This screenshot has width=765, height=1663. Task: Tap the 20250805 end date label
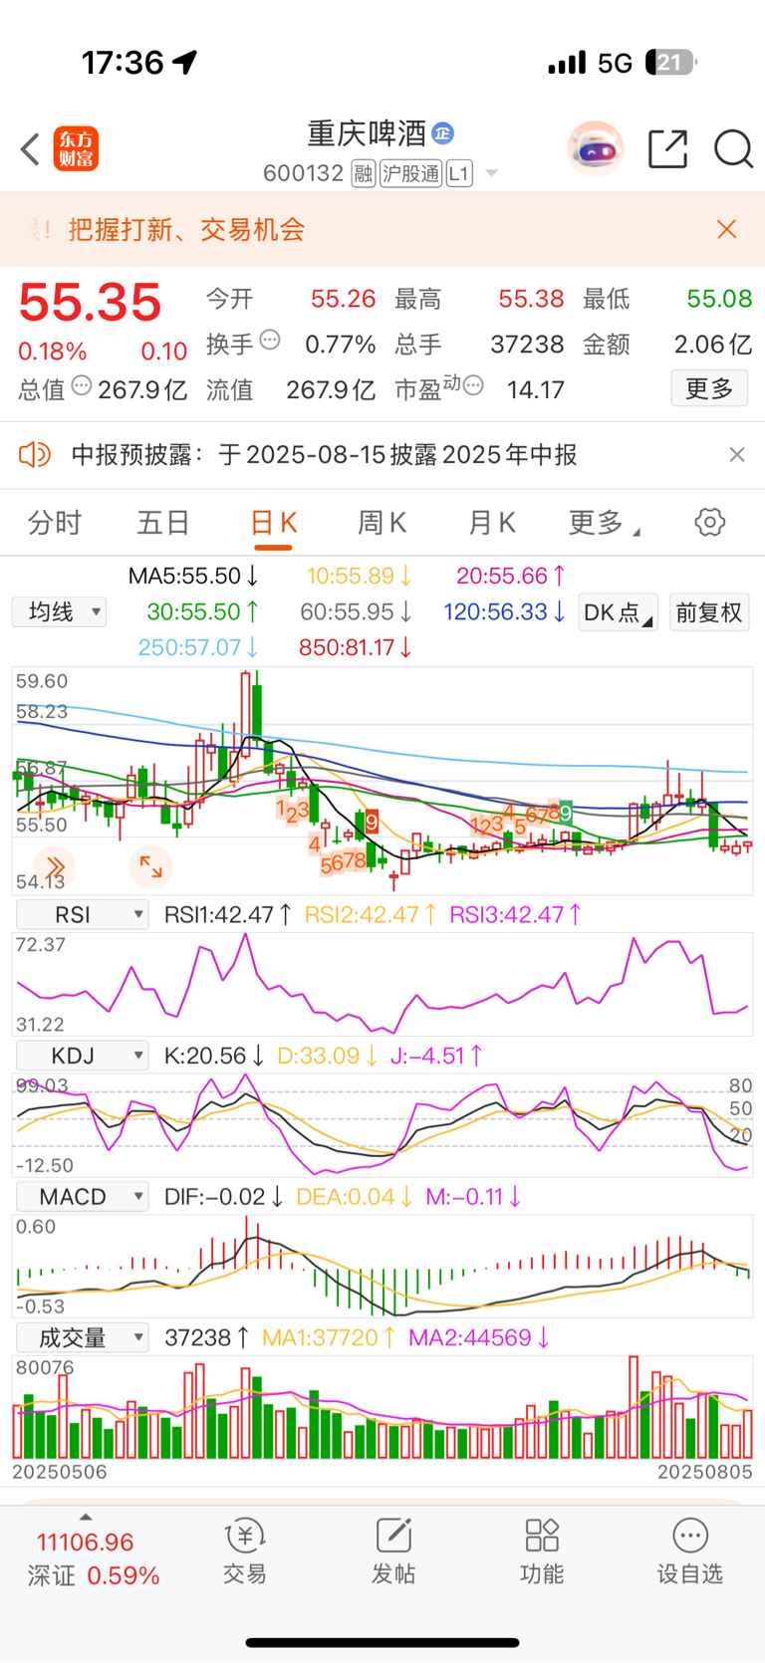pyautogui.click(x=705, y=1472)
